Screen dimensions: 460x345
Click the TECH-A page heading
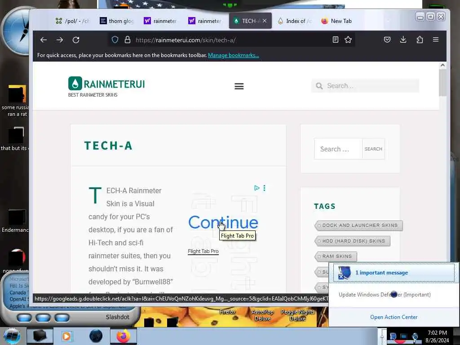[109, 146]
